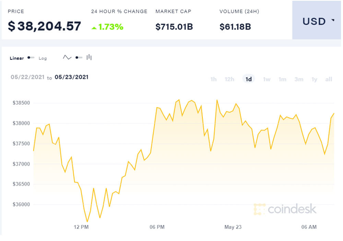
Task: Select the 1d time range
Action: (249, 79)
